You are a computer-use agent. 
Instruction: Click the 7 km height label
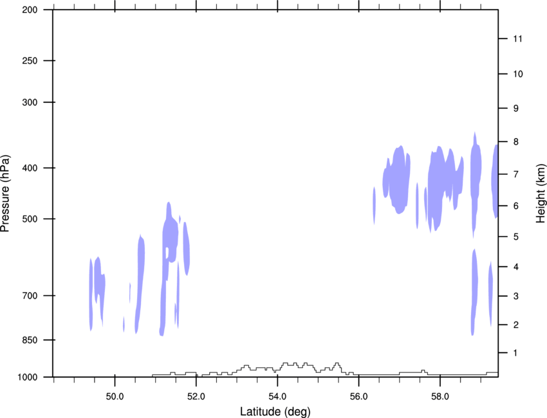click(x=516, y=174)
